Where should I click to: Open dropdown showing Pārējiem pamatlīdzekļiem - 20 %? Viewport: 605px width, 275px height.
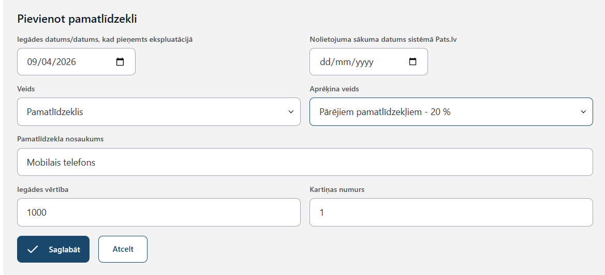point(450,112)
